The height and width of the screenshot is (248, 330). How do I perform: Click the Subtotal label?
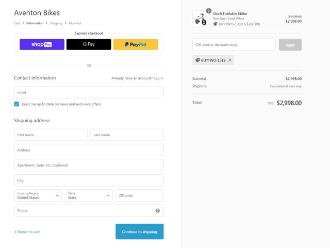tap(199, 78)
